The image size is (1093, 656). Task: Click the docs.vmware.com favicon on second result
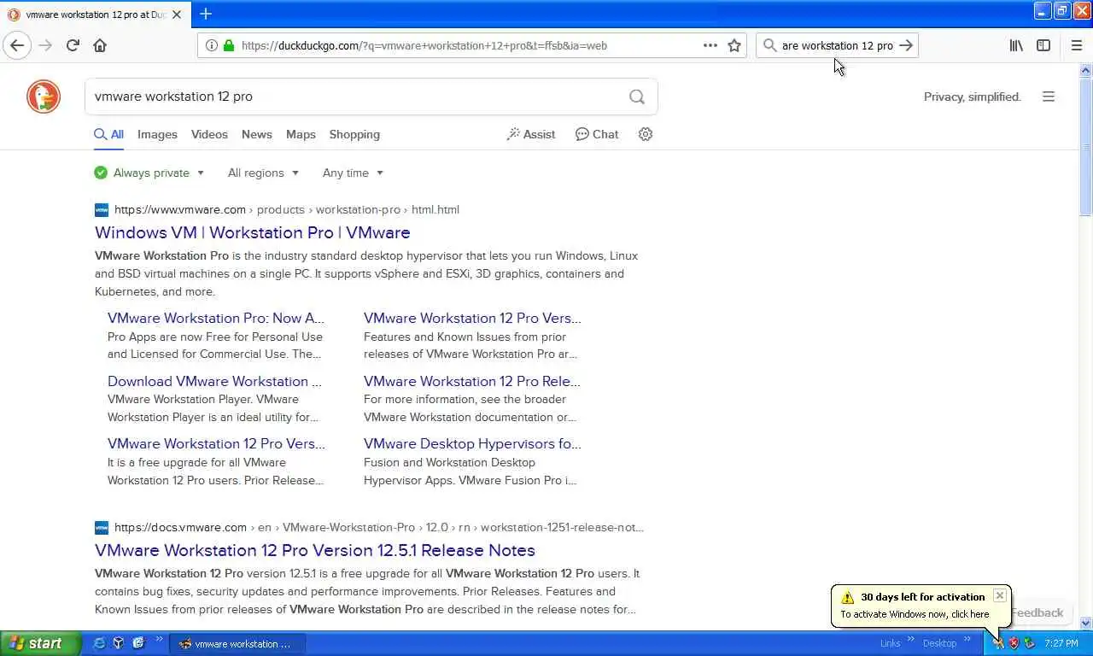click(102, 527)
